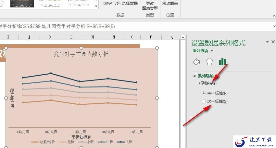276x148 pixels.
Task: Click the left-middle chart resize handle
Action: click(x=6, y=98)
